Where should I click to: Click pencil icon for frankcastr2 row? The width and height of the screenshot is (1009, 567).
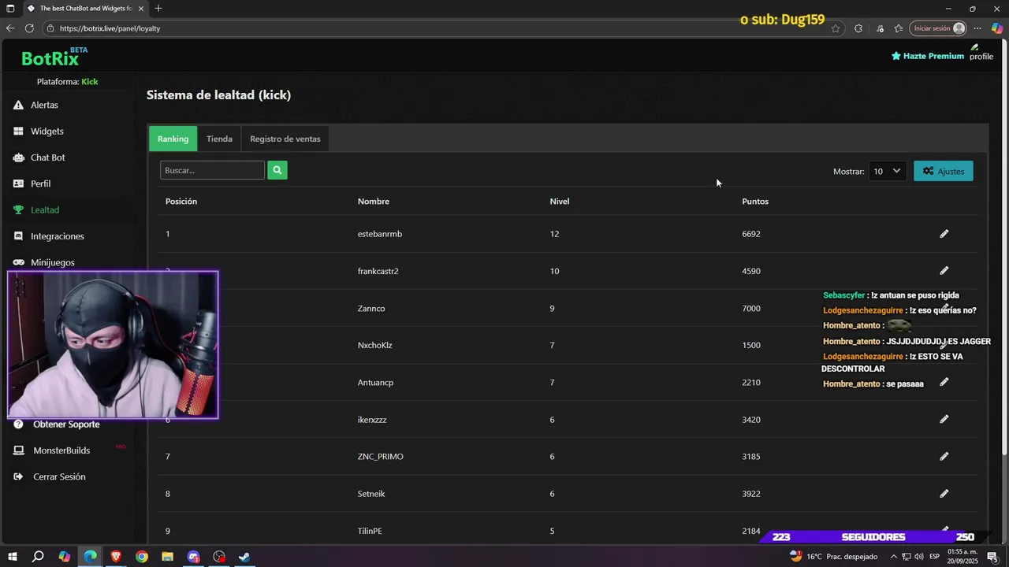[x=944, y=271]
